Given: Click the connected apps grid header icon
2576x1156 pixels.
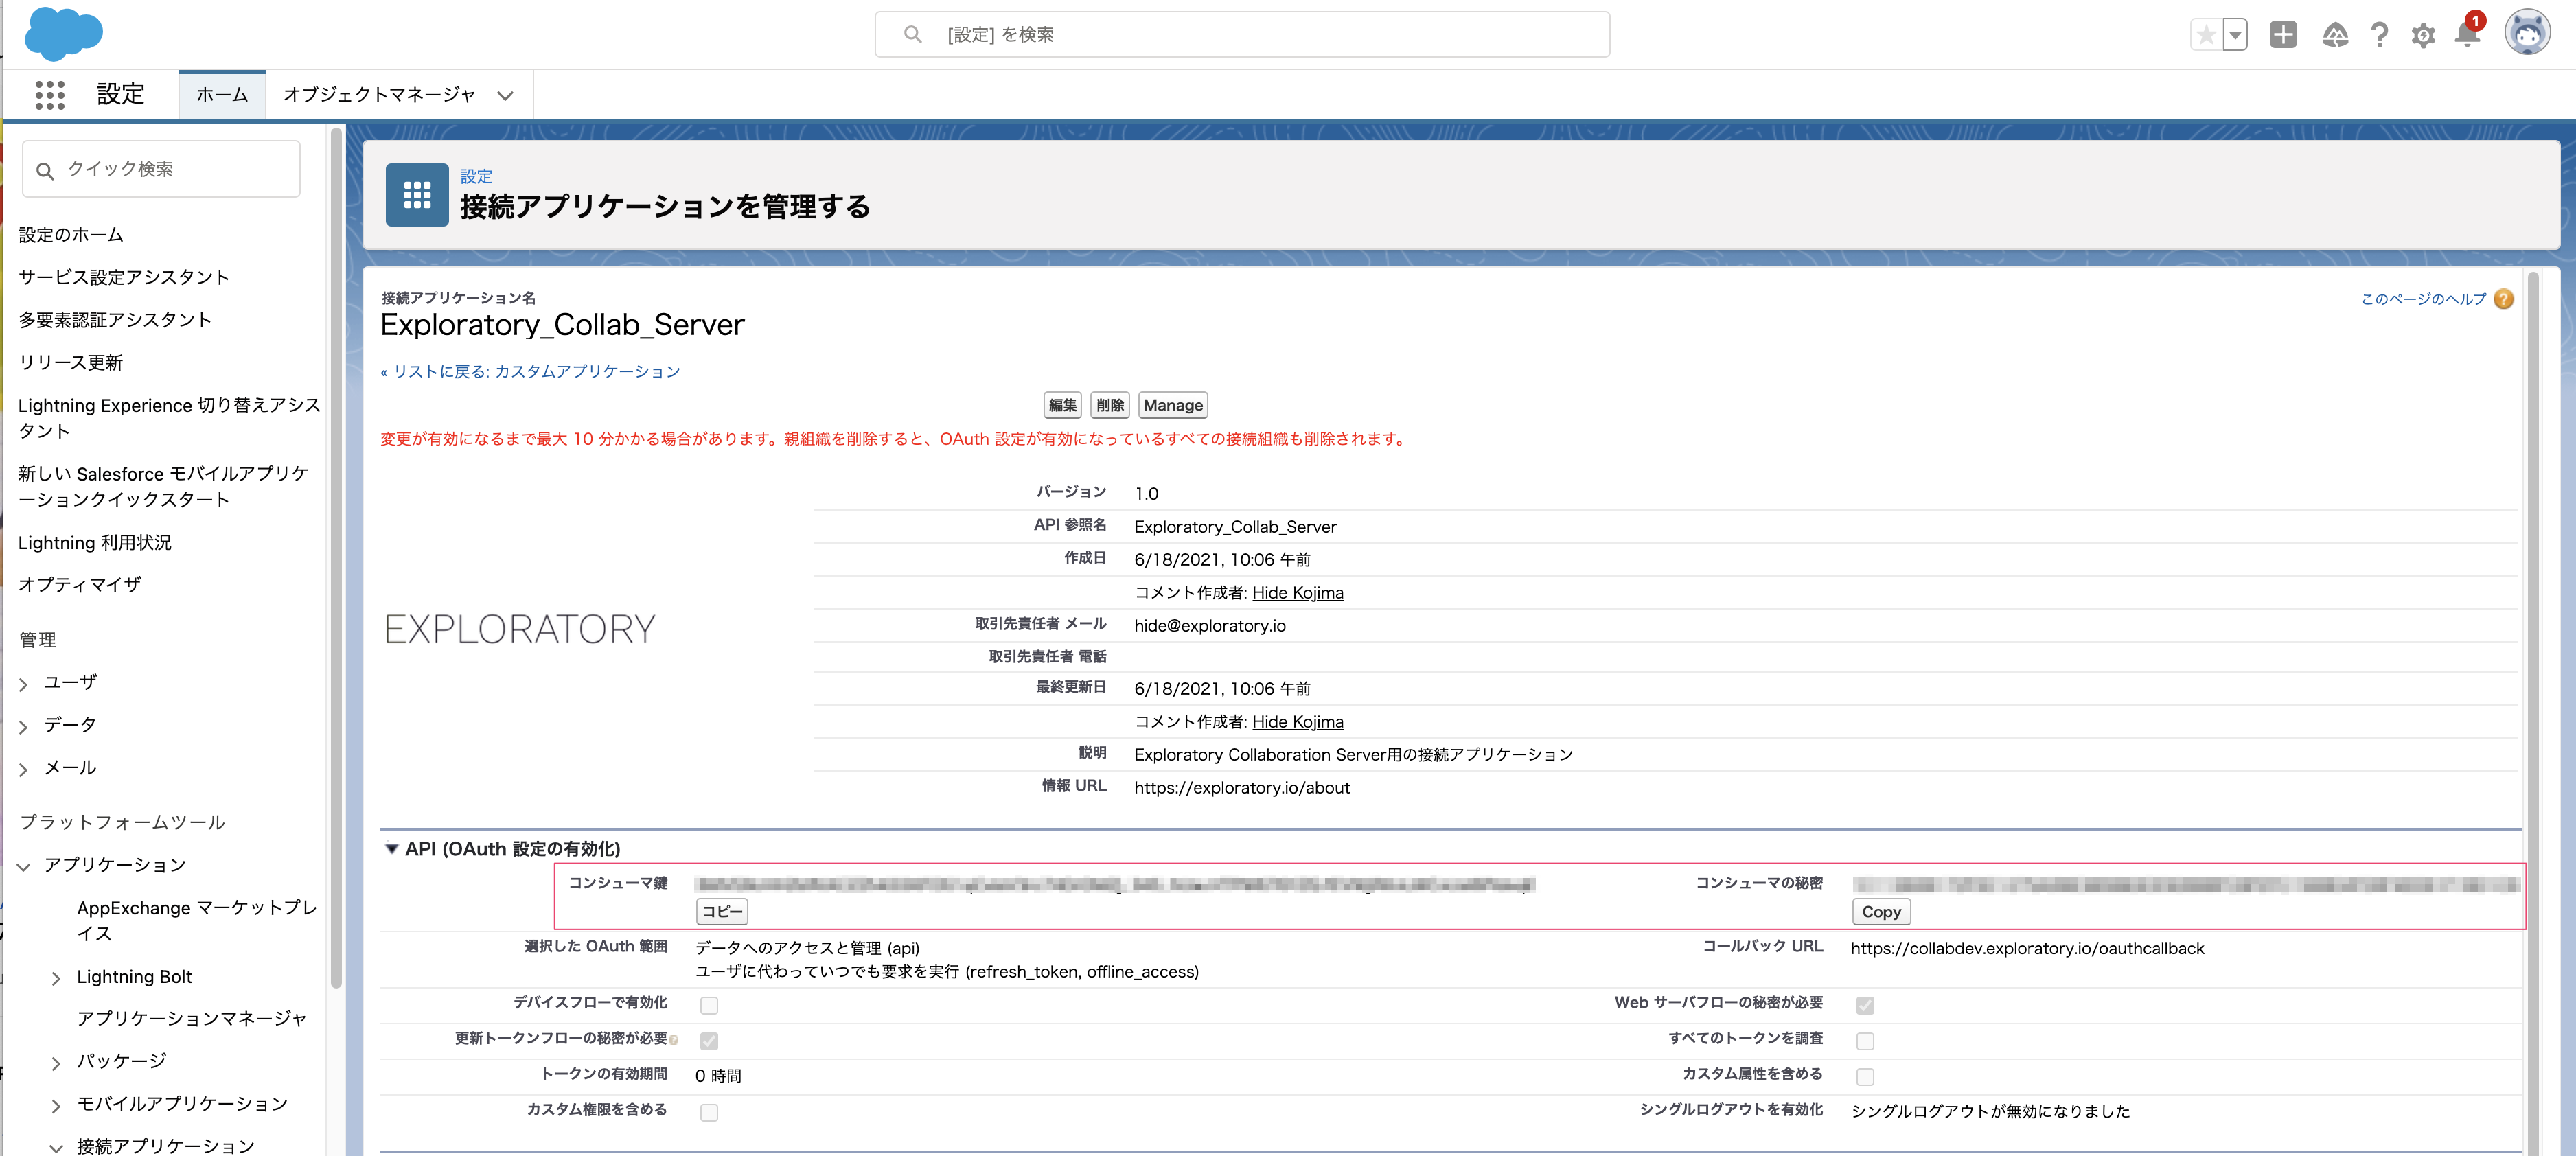Looking at the screenshot, I should [417, 195].
